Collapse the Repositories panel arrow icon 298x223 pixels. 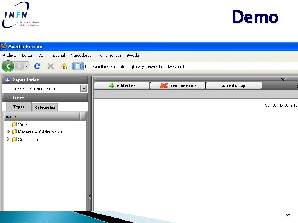click(x=7, y=80)
